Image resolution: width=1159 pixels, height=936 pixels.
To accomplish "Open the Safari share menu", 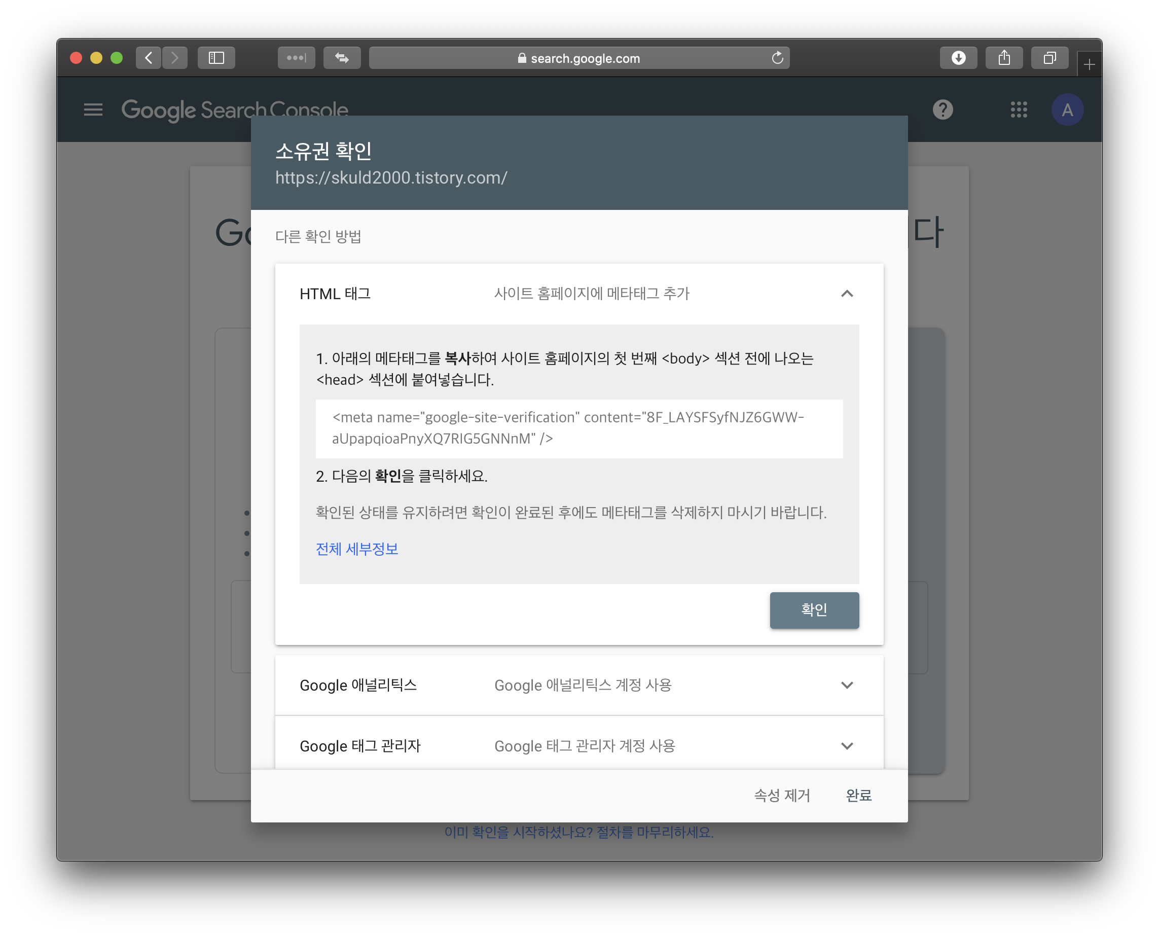I will click(1004, 58).
